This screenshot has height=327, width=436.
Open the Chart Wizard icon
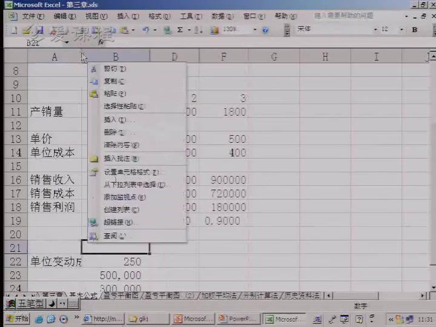(214, 30)
